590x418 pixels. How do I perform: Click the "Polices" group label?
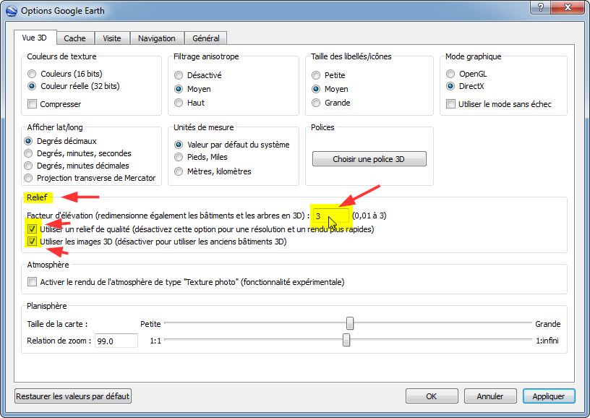(x=322, y=127)
